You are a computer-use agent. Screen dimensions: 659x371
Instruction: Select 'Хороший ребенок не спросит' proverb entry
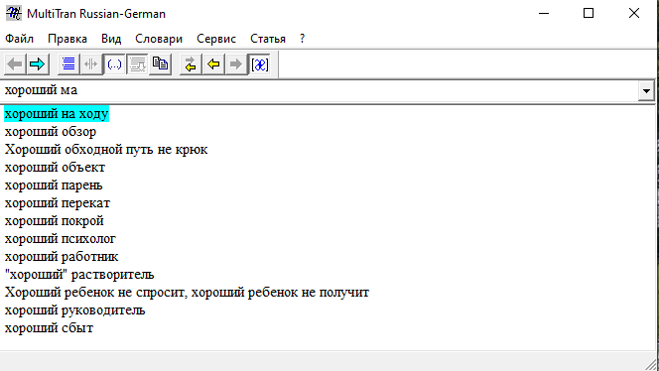(x=187, y=293)
